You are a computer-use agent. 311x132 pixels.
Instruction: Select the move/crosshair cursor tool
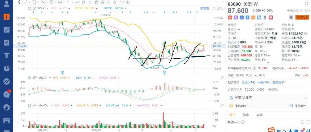(20, 2)
